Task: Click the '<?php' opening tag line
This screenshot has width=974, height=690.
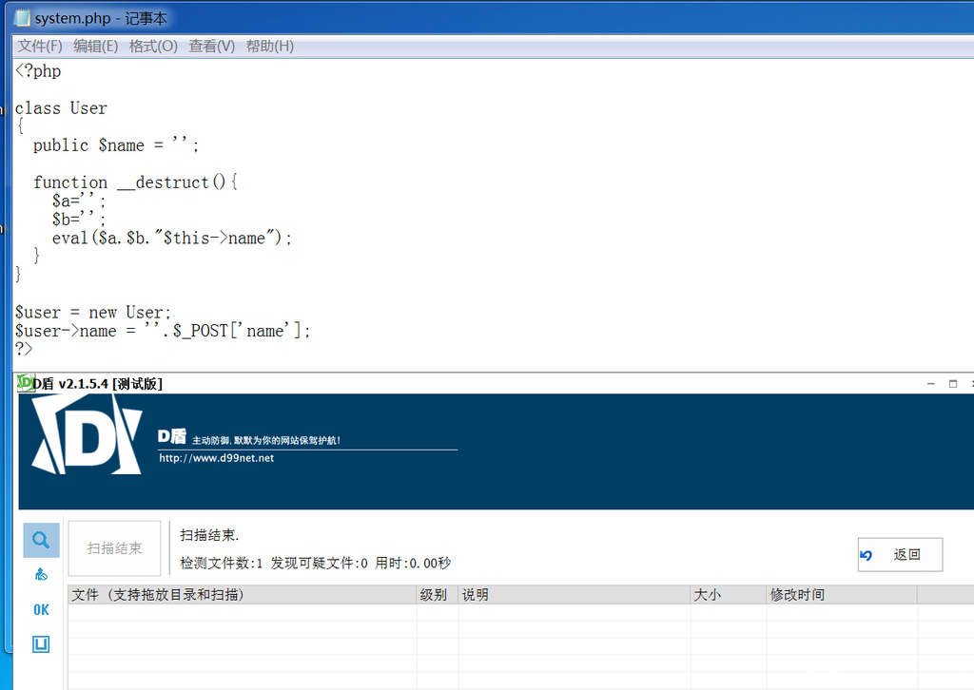Action: [x=38, y=70]
